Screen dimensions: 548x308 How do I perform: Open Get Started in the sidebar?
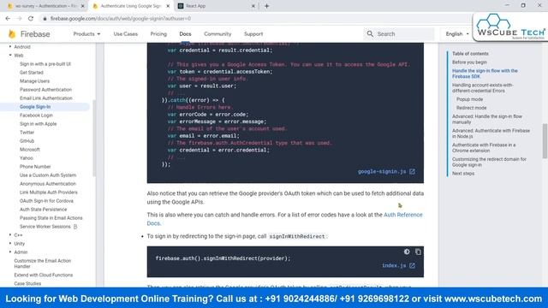(x=32, y=73)
